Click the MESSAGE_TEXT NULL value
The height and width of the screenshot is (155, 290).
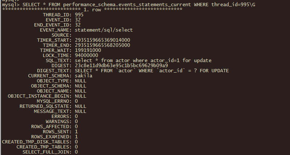[80, 111]
